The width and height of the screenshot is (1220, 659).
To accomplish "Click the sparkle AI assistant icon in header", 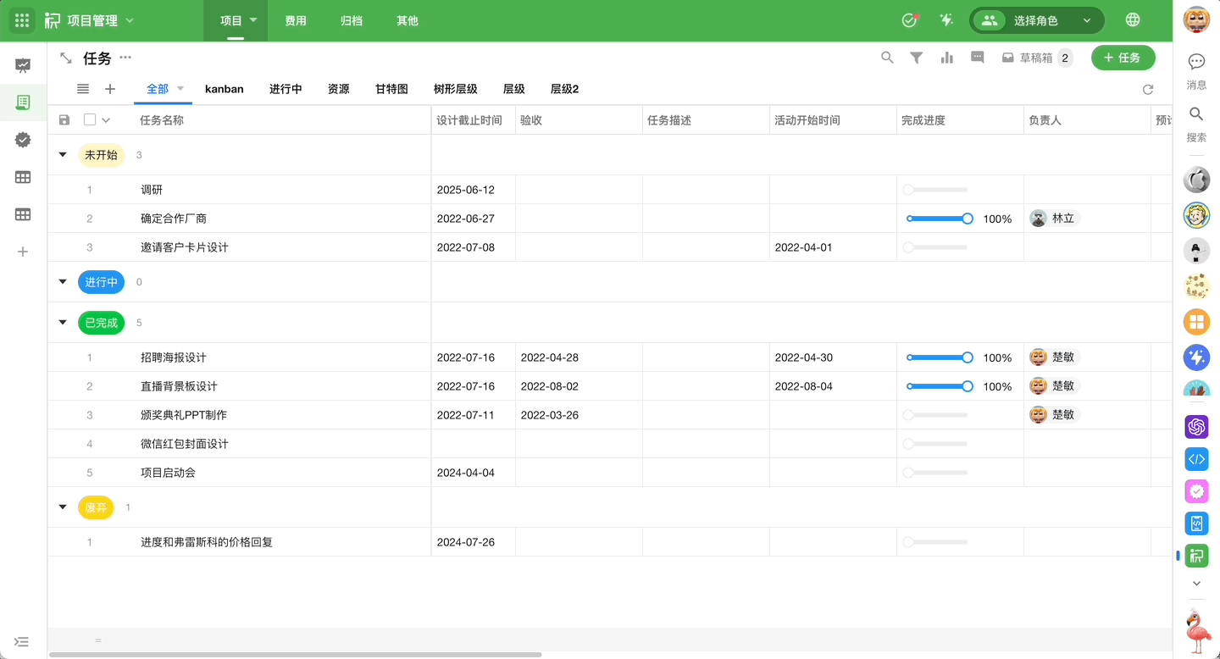I will tap(947, 20).
